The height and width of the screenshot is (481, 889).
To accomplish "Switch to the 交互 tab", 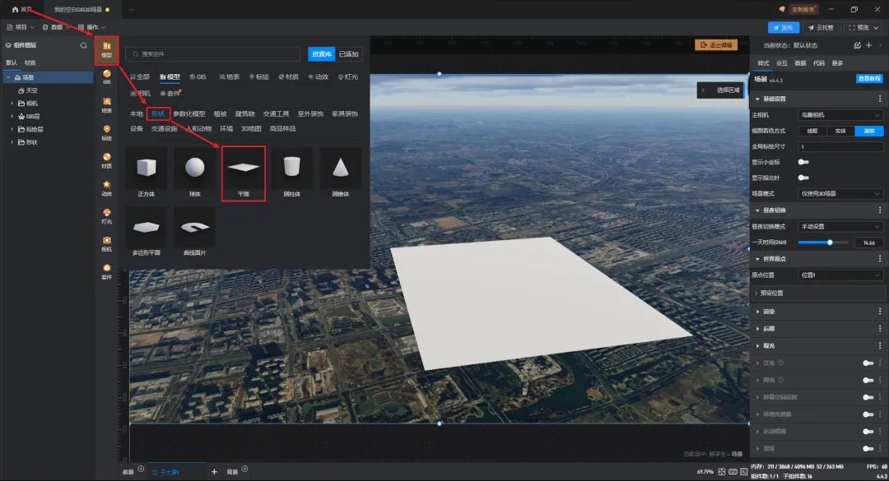I will tap(782, 63).
